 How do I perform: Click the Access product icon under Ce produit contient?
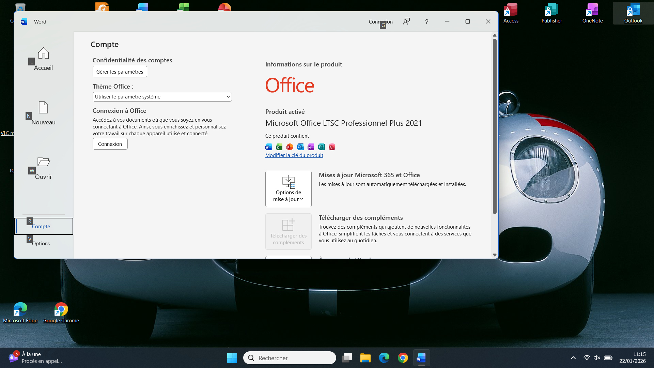point(332,147)
